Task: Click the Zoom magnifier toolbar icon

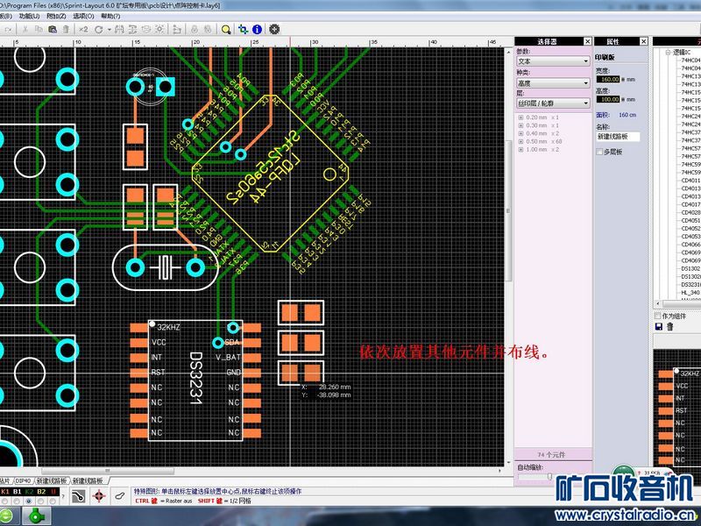Action: (226, 30)
